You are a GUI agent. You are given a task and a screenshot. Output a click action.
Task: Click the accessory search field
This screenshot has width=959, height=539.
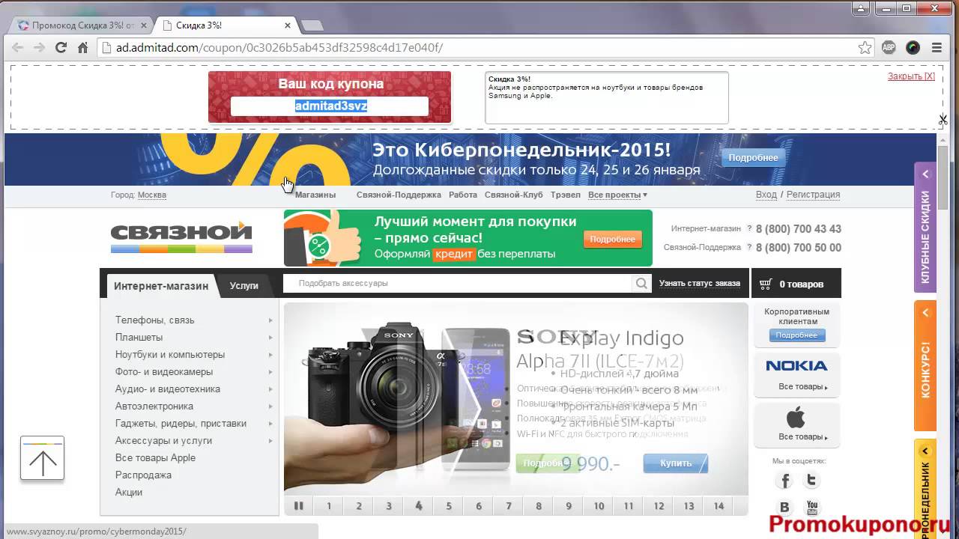tap(459, 284)
